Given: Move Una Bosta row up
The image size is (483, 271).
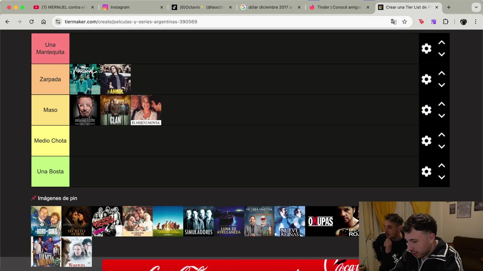Looking at the screenshot, I should coord(441,166).
